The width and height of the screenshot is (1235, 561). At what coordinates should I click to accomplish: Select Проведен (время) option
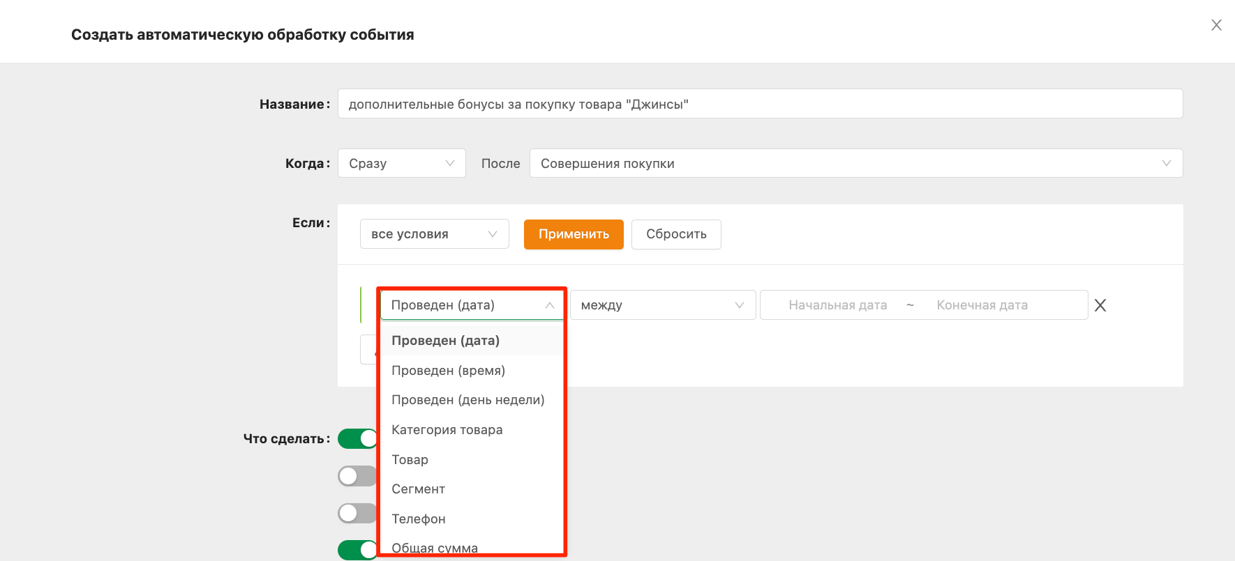(472, 371)
